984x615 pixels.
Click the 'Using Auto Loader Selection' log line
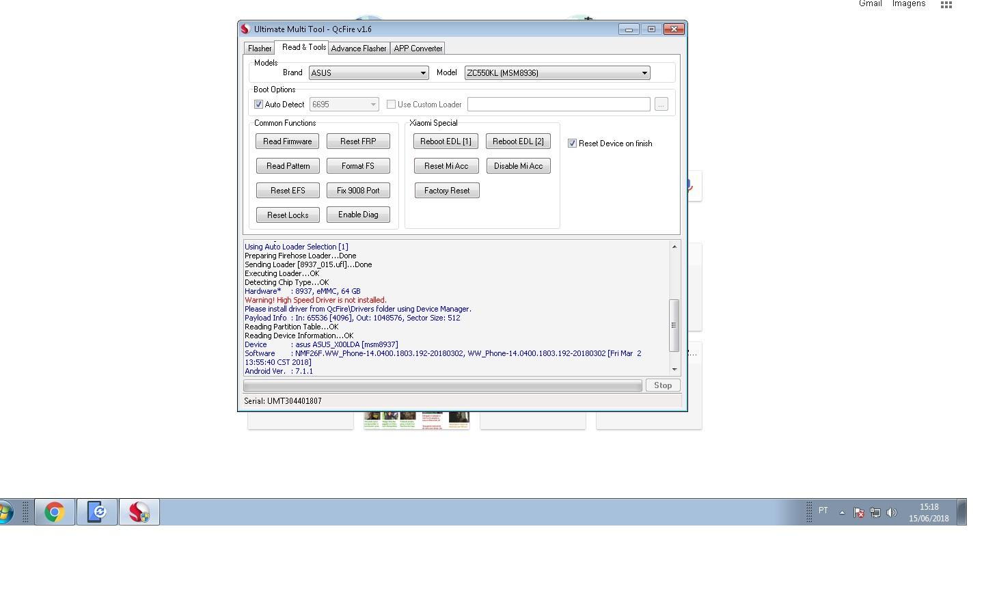point(297,247)
